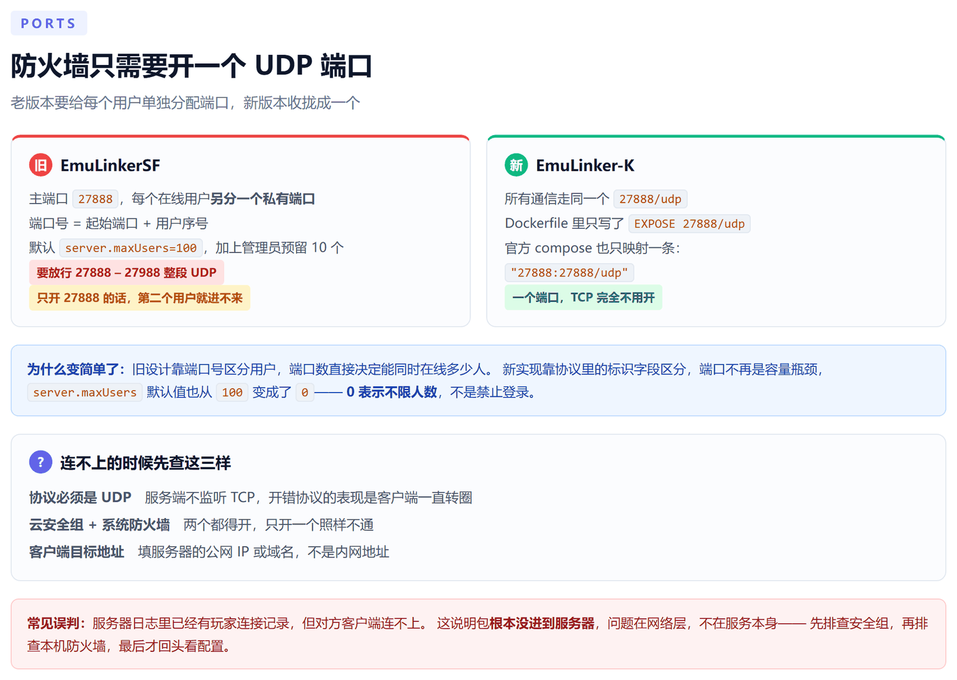This screenshot has height=680, width=957.
Task: Click the bold label 客户端目标地址
Action: pos(77,552)
